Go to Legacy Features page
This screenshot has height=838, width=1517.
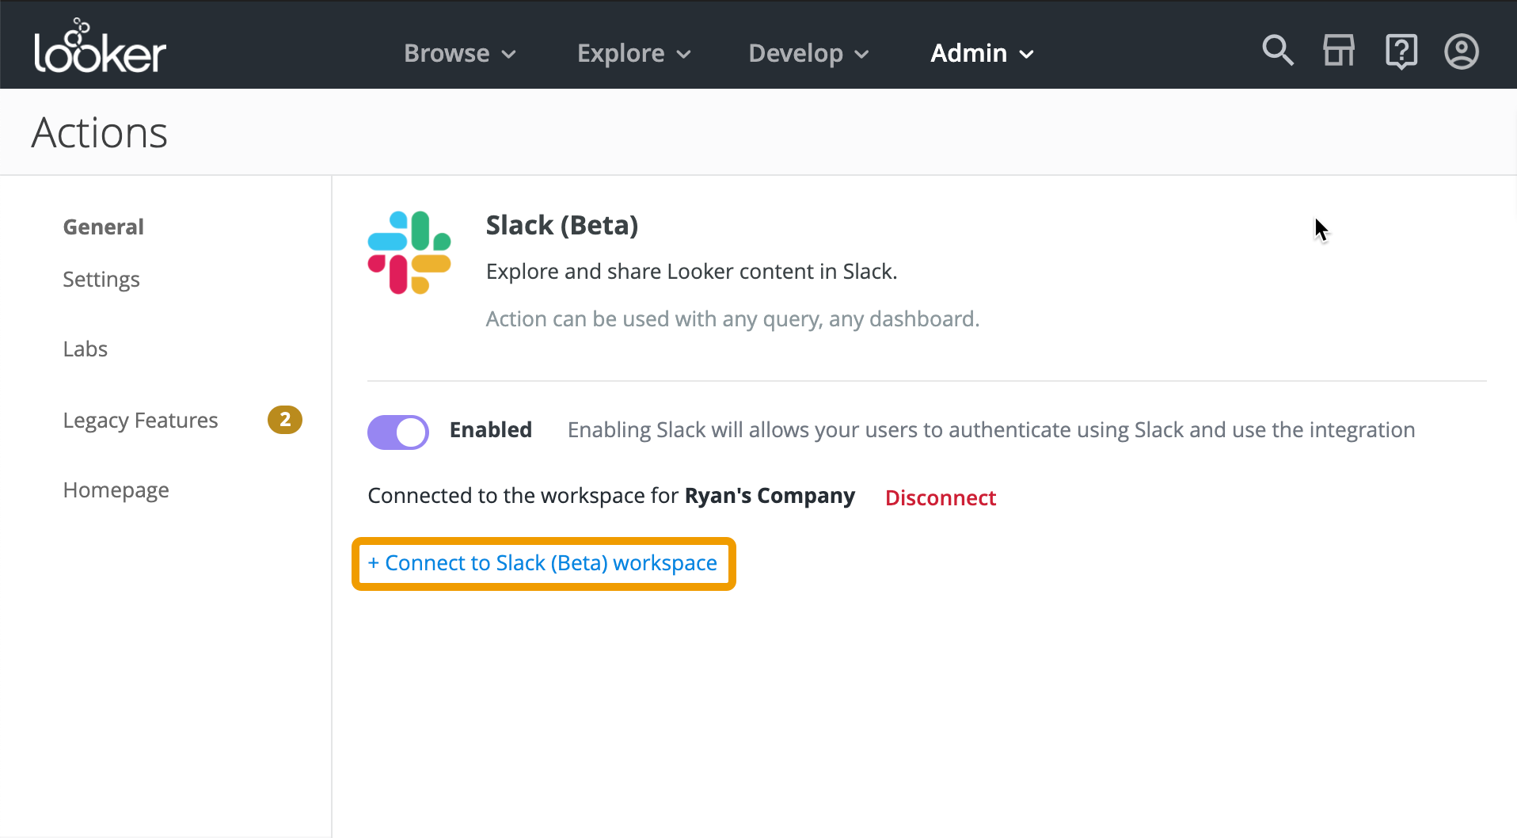click(140, 421)
